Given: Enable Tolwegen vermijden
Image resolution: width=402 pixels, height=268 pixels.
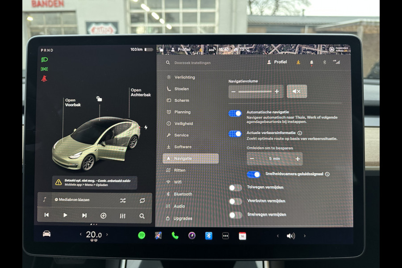Looking at the screenshot, I should [x=235, y=188].
